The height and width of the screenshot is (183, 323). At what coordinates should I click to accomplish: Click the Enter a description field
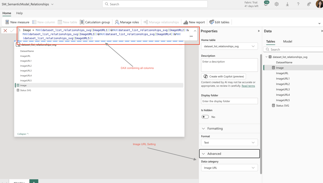230,65
